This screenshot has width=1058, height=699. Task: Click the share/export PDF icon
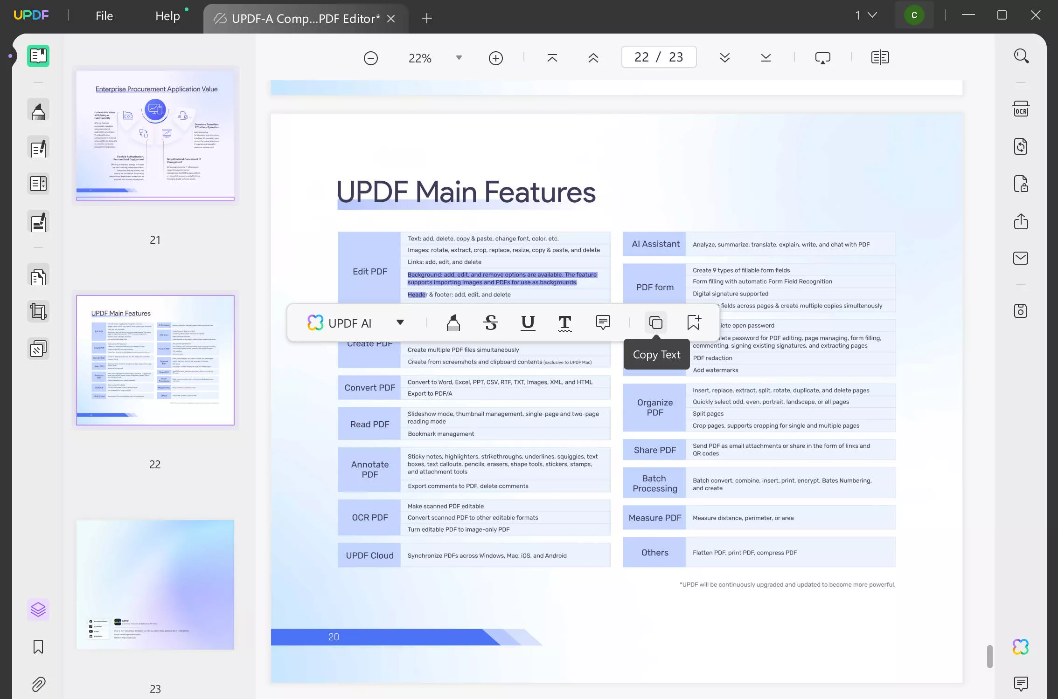1021,221
